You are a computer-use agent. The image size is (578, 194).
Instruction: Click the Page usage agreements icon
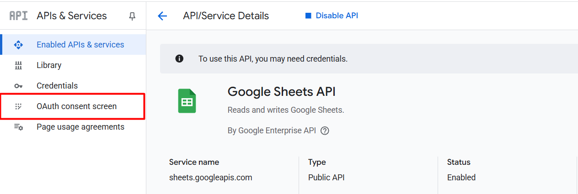(18, 127)
